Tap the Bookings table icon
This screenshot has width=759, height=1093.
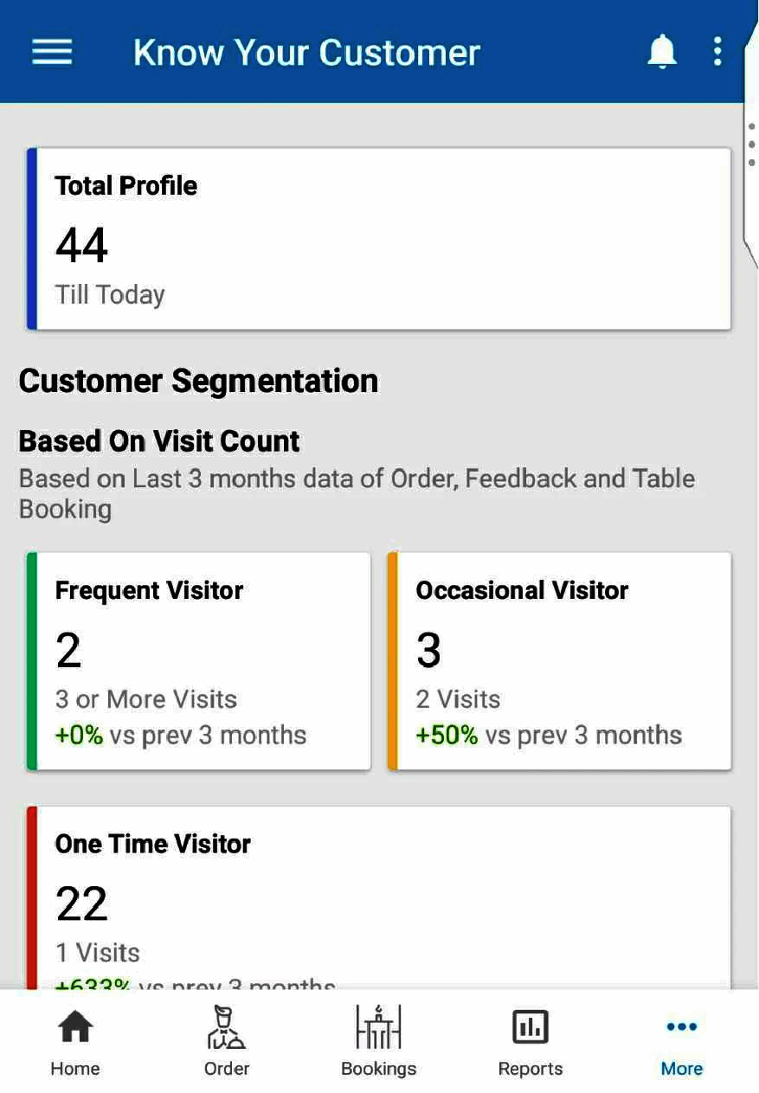point(379,1027)
